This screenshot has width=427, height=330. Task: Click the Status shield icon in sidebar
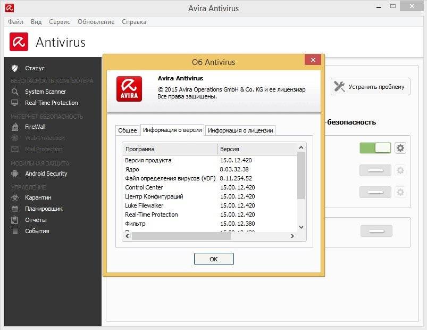click(x=15, y=68)
